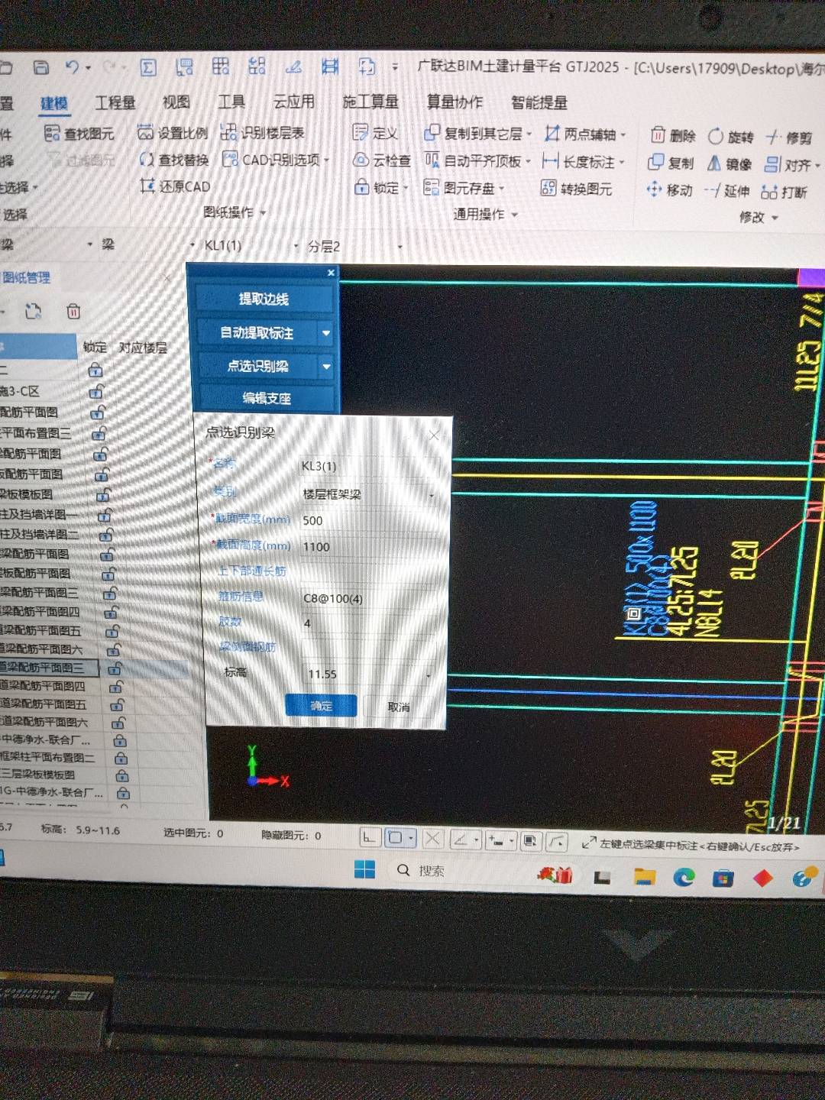
Task: Click the 复制 copy tool in 修改
Action: (671, 163)
